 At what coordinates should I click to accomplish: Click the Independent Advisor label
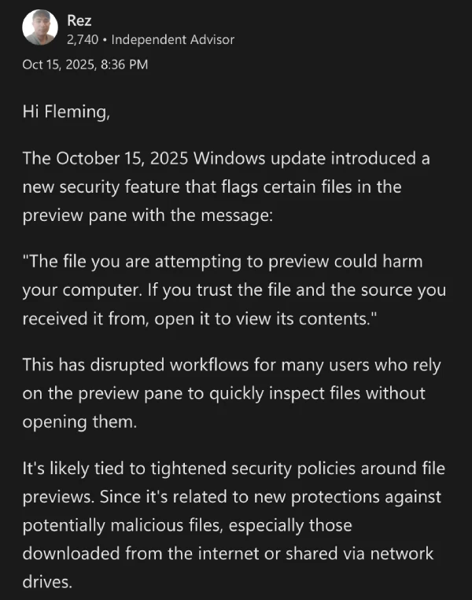(173, 39)
